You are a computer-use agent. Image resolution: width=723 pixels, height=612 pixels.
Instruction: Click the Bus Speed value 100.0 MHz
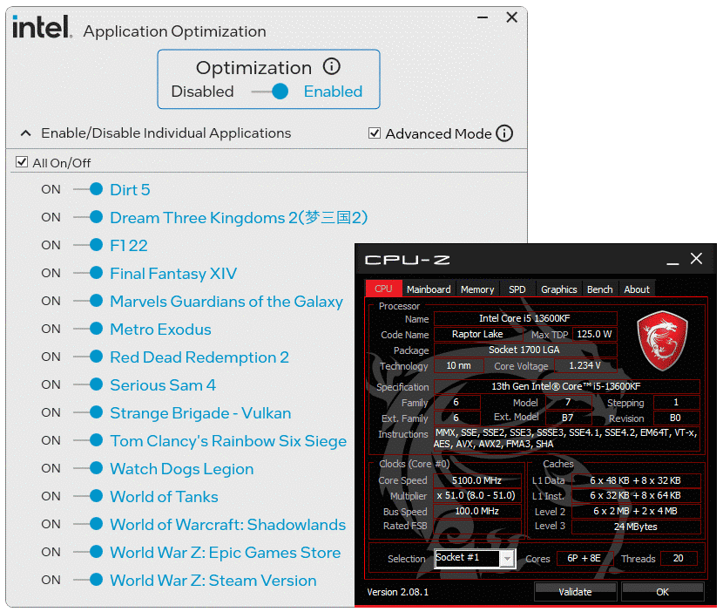click(476, 512)
